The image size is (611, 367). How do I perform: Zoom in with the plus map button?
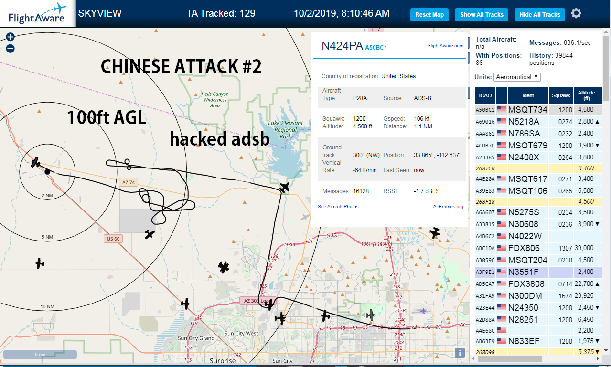click(x=10, y=37)
